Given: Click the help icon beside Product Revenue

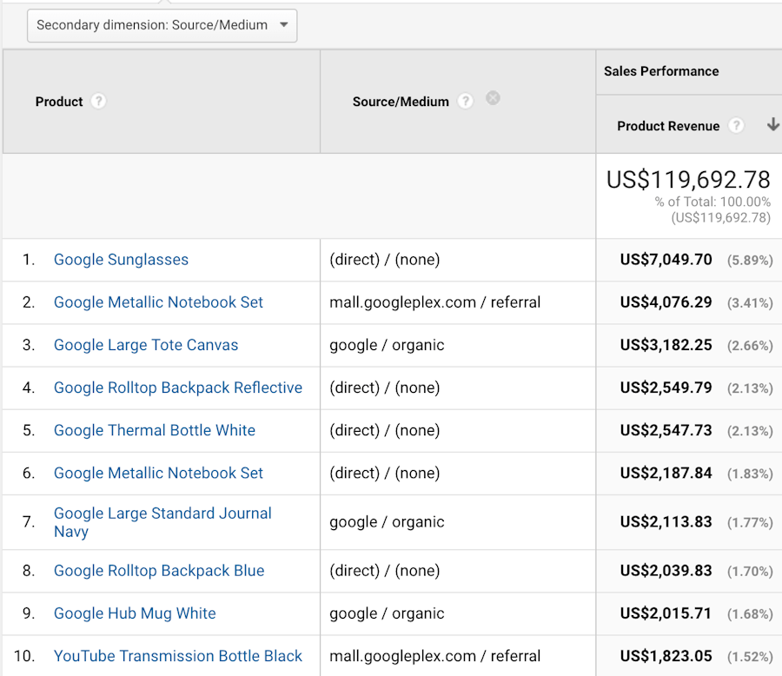Looking at the screenshot, I should [x=736, y=126].
